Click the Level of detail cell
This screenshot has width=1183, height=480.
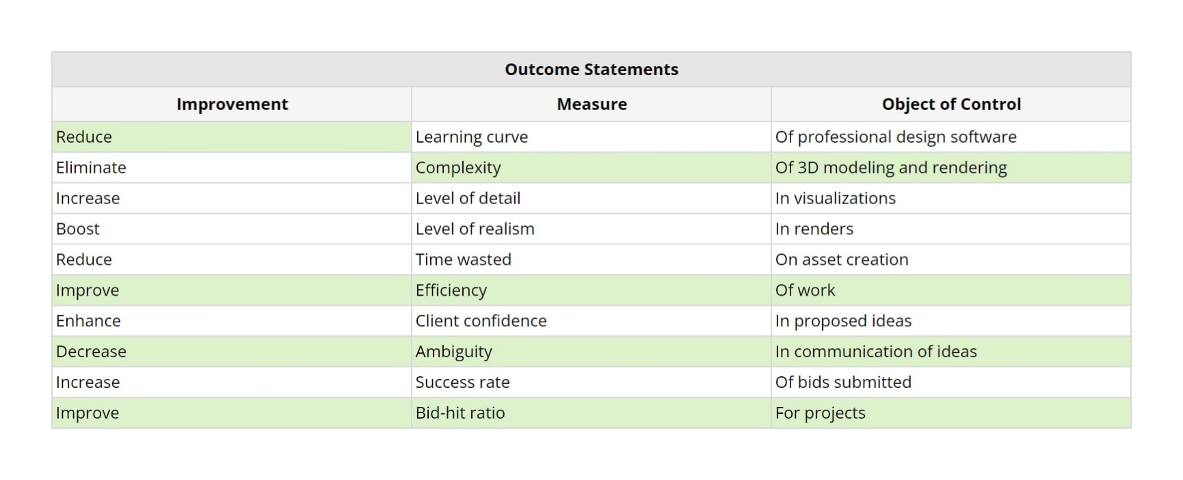468,199
